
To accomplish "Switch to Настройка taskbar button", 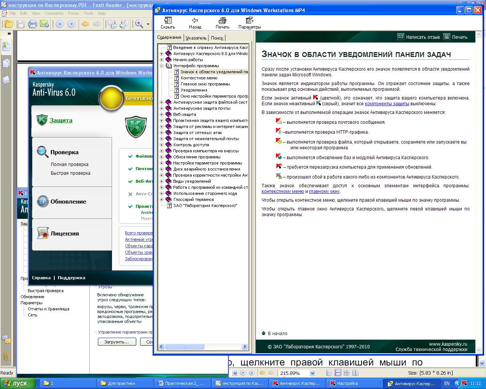I will [x=354, y=383].
